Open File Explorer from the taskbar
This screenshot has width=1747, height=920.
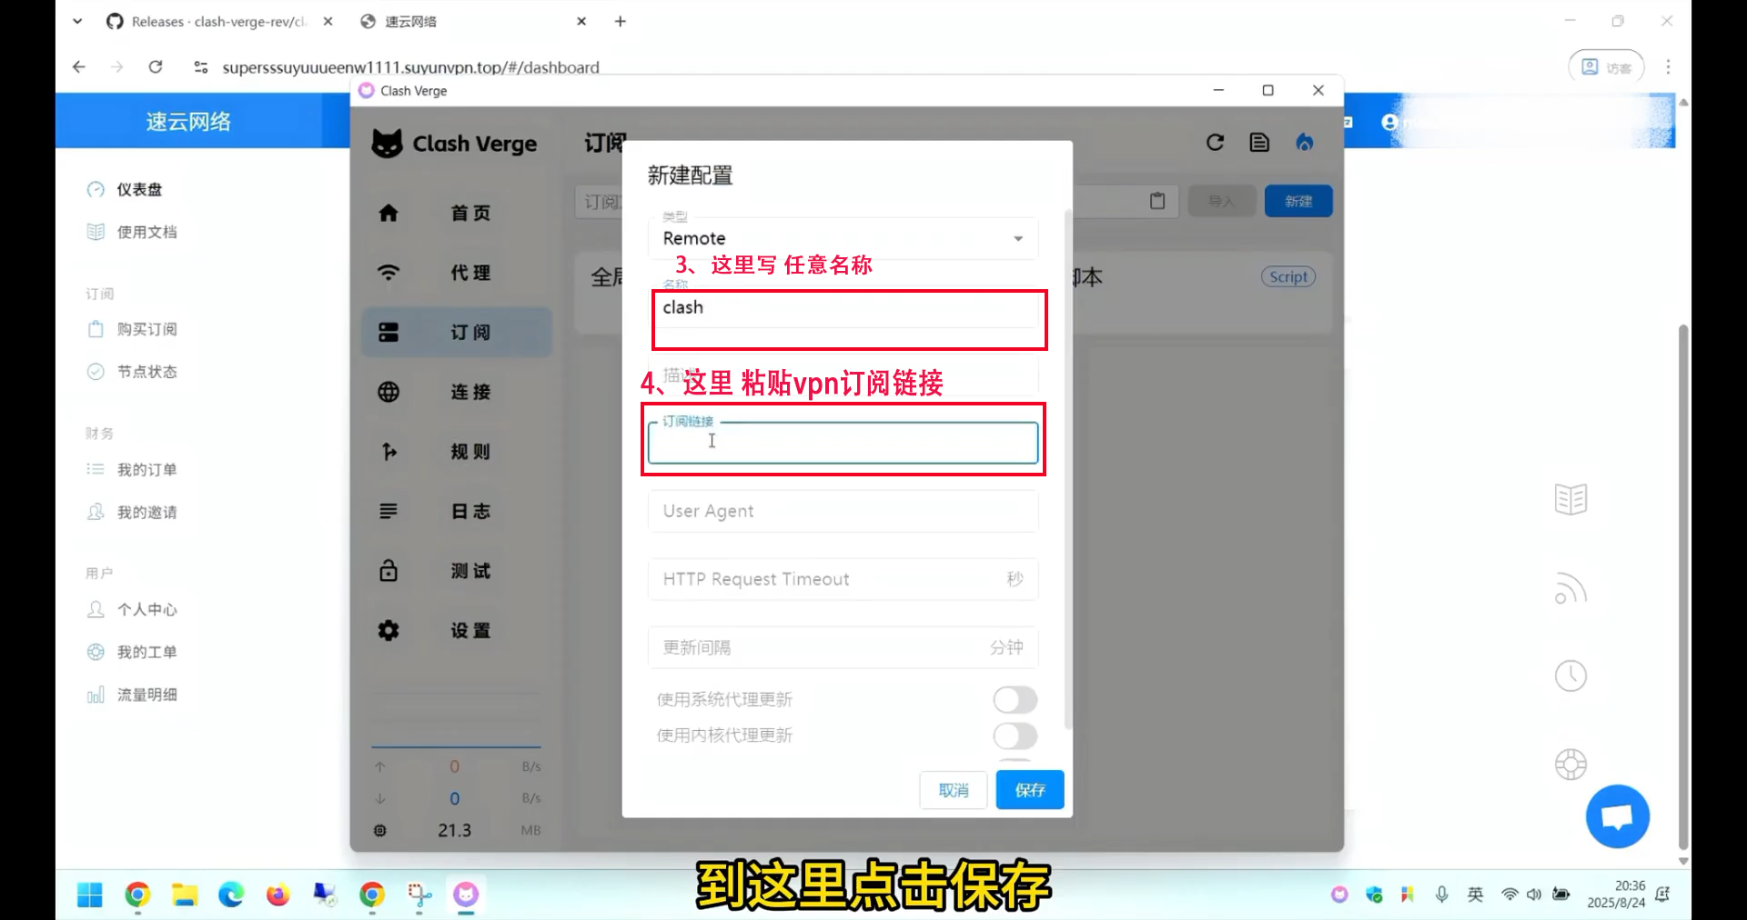185,895
